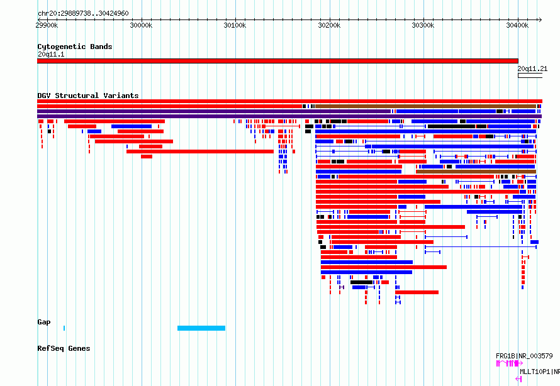Click the 29900k ruler label
The width and height of the screenshot is (560, 386).
(47, 25)
